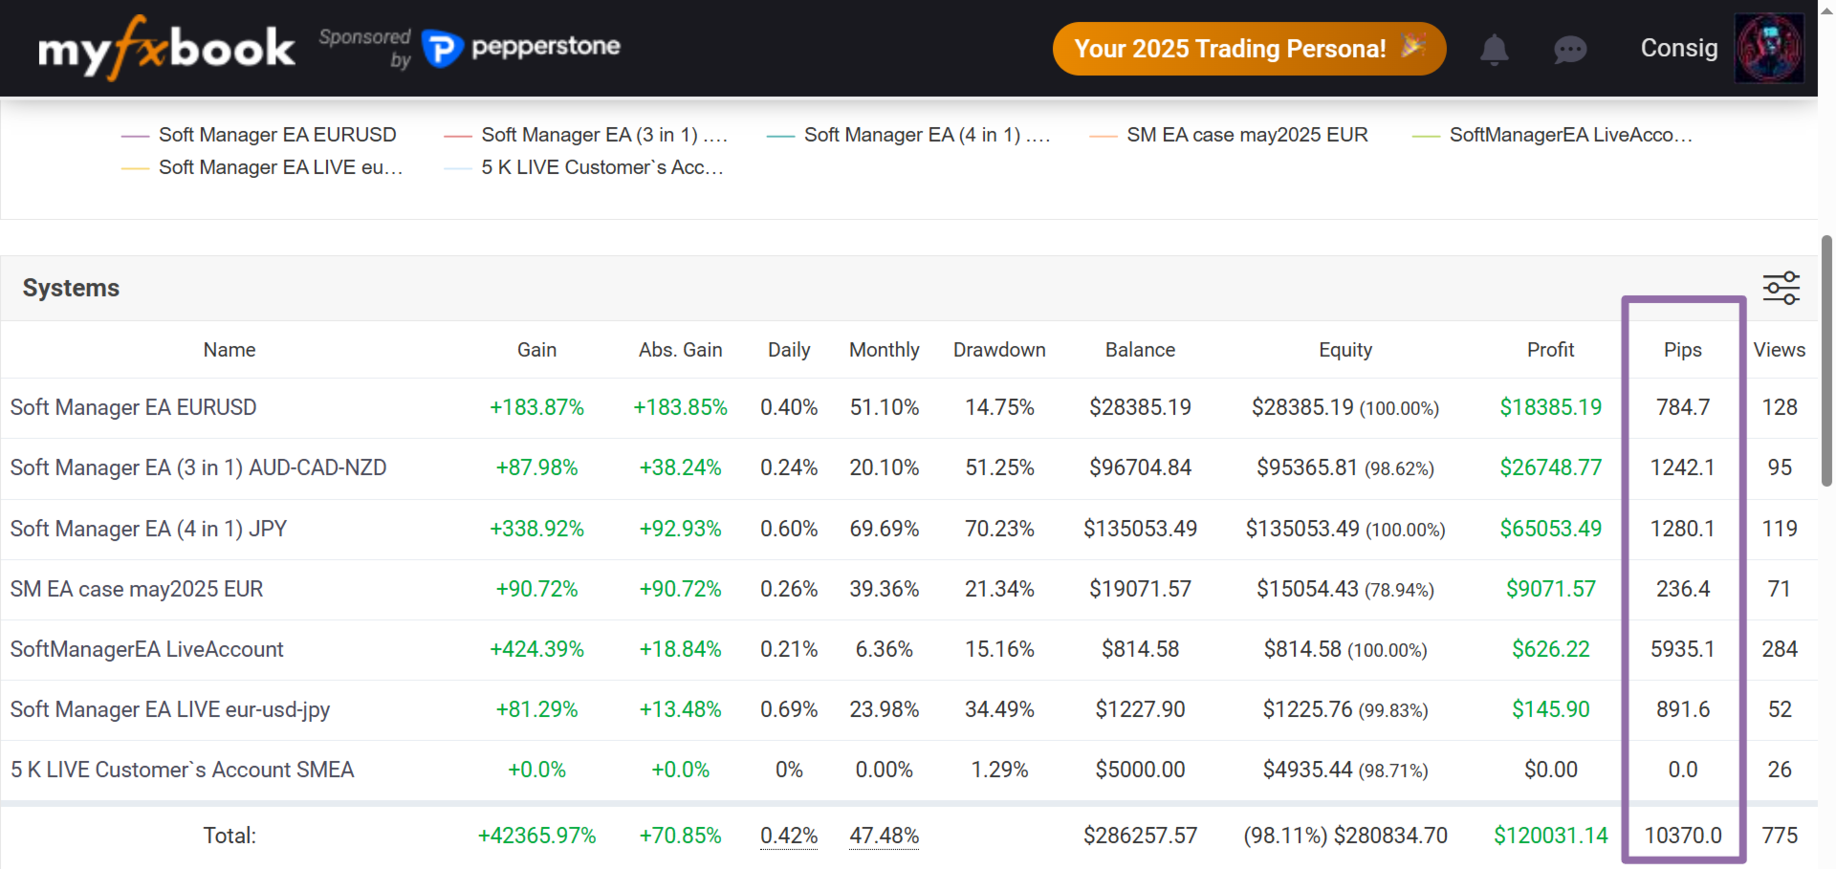The width and height of the screenshot is (1836, 869).
Task: Toggle the SM EA case may2025 EUR legend
Action: coord(1246,135)
